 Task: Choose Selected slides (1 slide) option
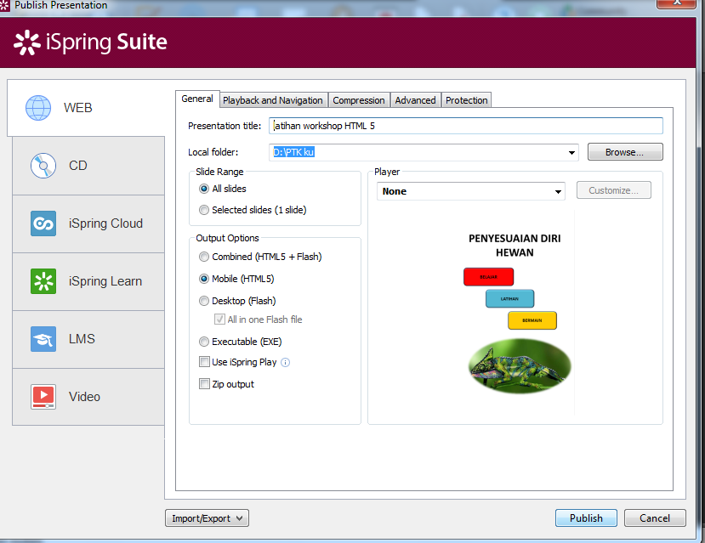pos(204,210)
